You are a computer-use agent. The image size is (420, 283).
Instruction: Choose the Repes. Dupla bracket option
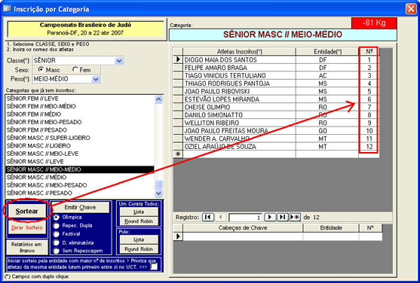point(57,226)
